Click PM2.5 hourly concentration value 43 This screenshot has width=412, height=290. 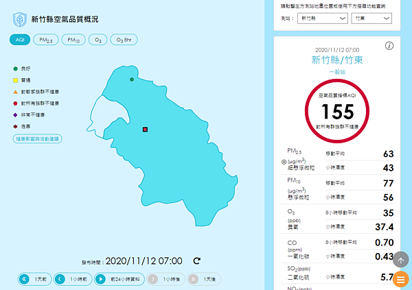[389, 168]
